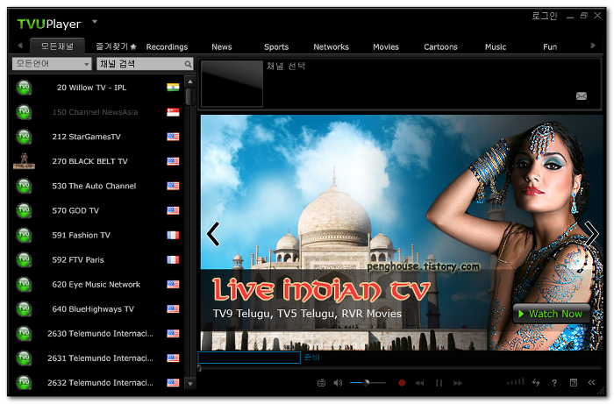Select channel 530 The Auto Channel
The width and height of the screenshot is (614, 404).
(98, 186)
